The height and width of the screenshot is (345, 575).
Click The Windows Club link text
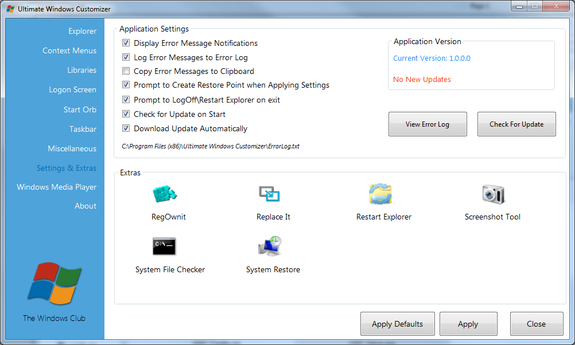tap(55, 318)
